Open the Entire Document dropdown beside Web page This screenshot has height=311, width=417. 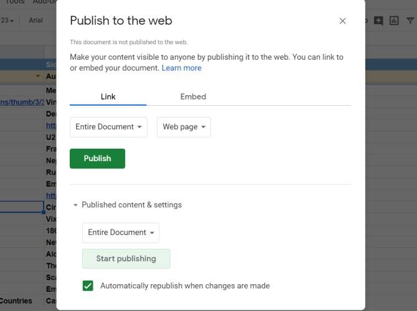pos(108,127)
